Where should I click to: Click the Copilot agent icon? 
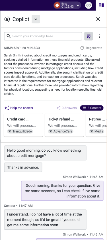tap(7, 19)
